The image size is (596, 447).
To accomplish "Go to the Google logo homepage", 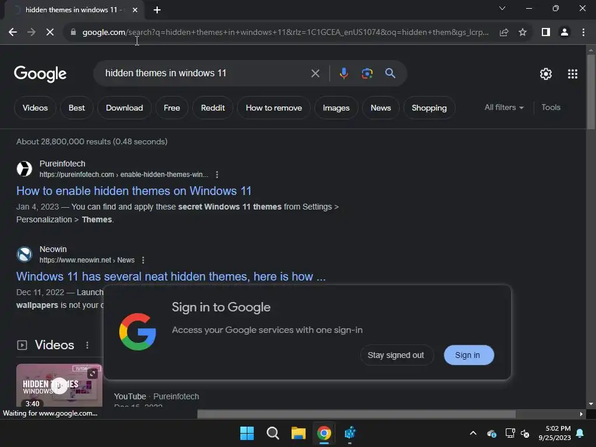I will click(40, 74).
